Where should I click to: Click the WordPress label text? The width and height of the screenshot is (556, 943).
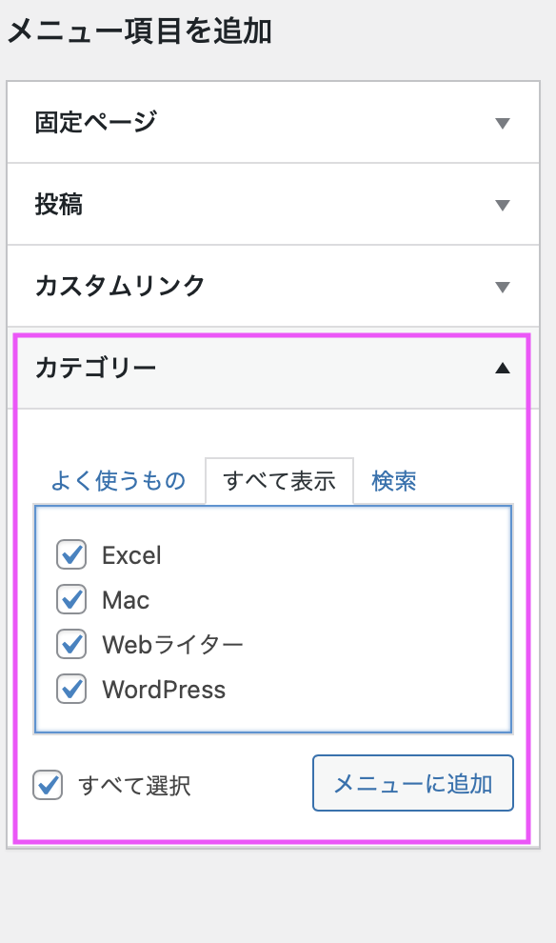[x=164, y=690]
